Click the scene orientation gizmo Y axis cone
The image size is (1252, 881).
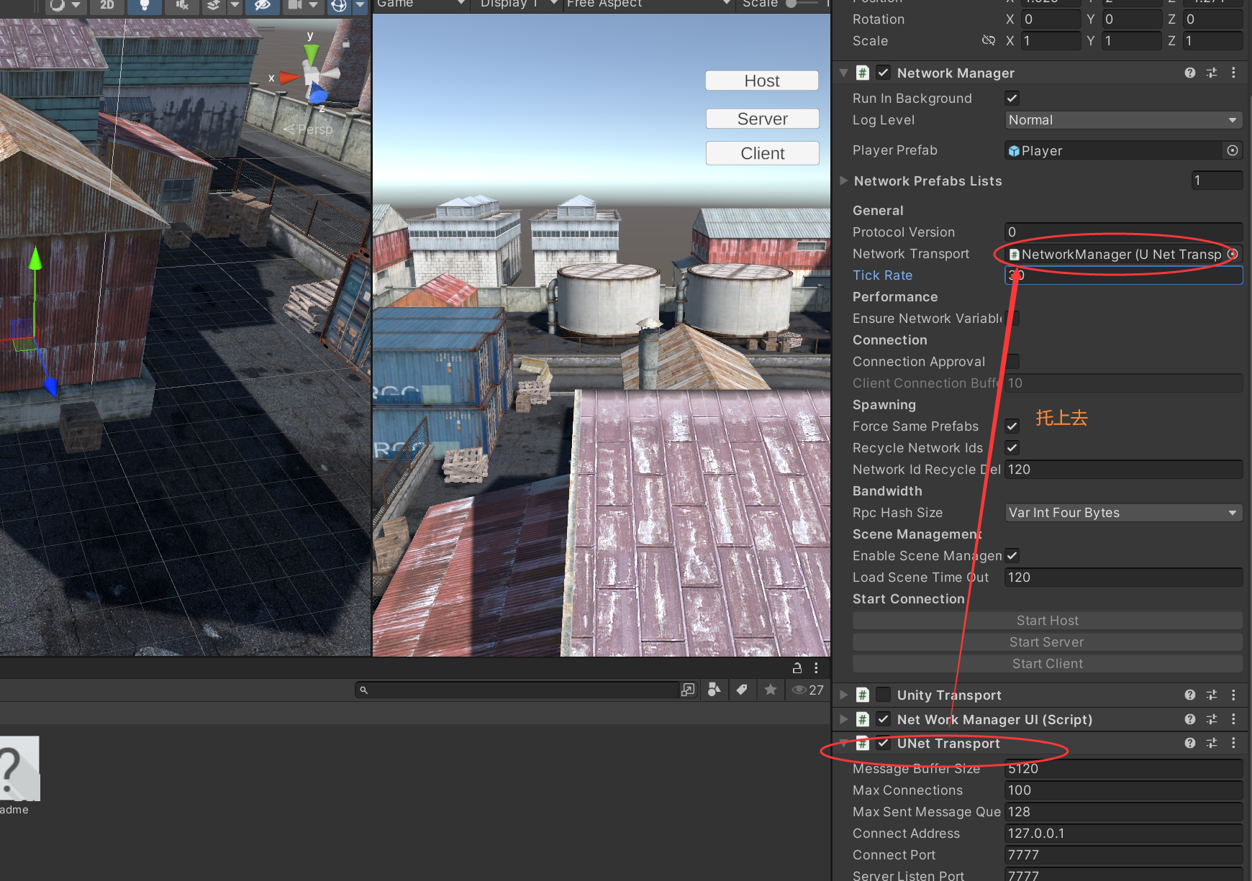pos(311,54)
